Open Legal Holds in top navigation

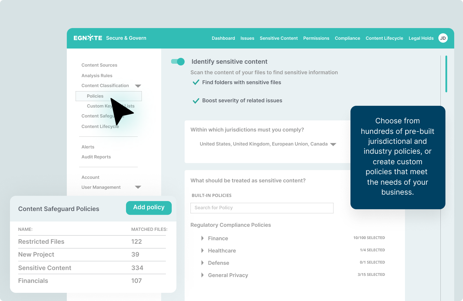[x=421, y=38]
